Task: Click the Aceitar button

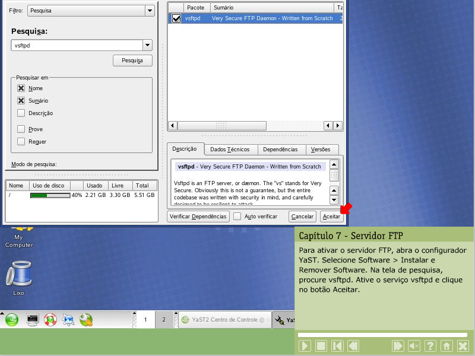Action: coord(331,217)
